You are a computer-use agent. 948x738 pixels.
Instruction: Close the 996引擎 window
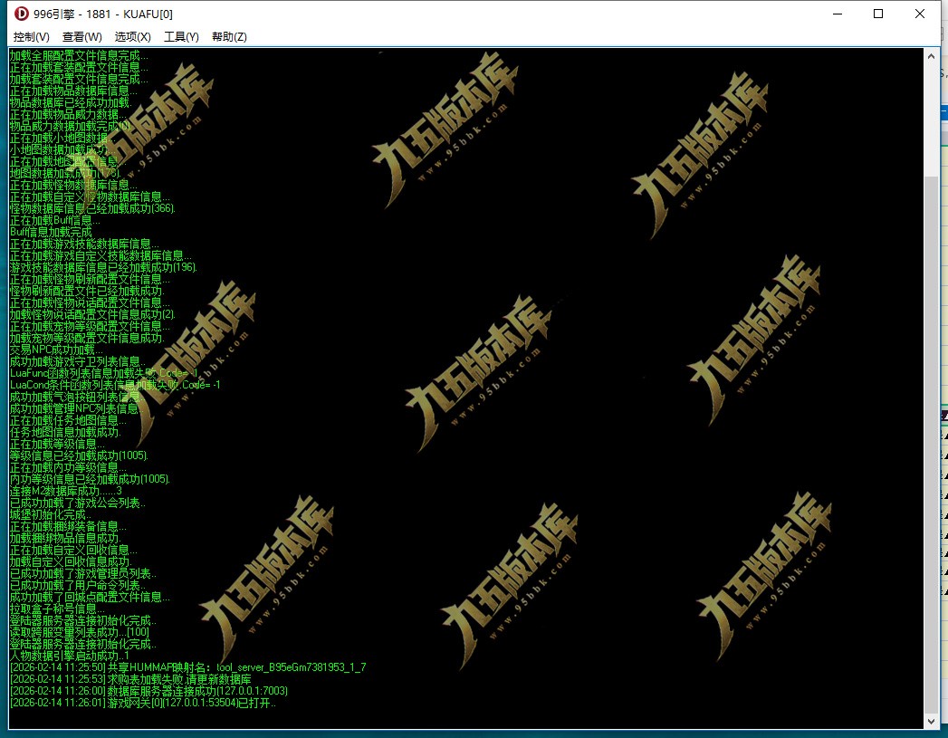[x=920, y=14]
